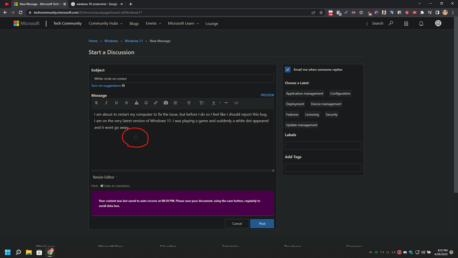Select the Licensing label

pos(312,115)
